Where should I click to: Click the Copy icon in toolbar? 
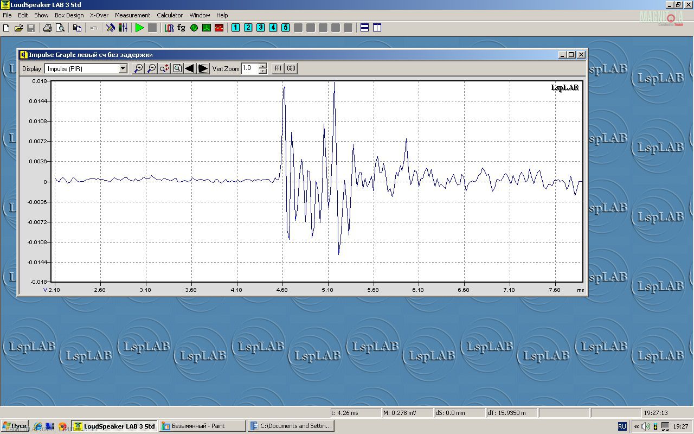(x=77, y=28)
